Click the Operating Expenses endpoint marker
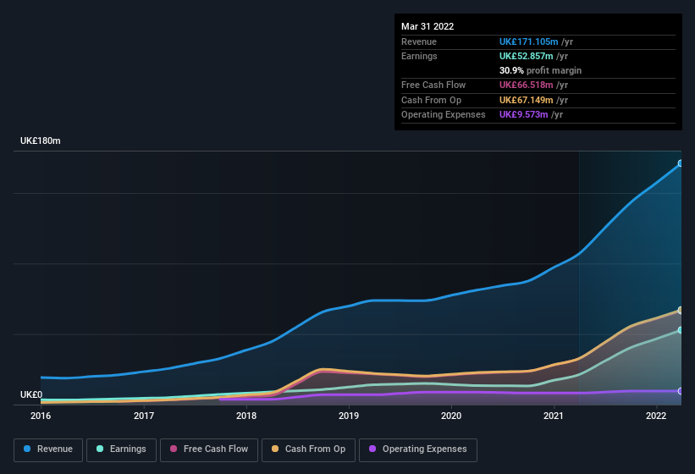695x474 pixels. pyautogui.click(x=681, y=391)
